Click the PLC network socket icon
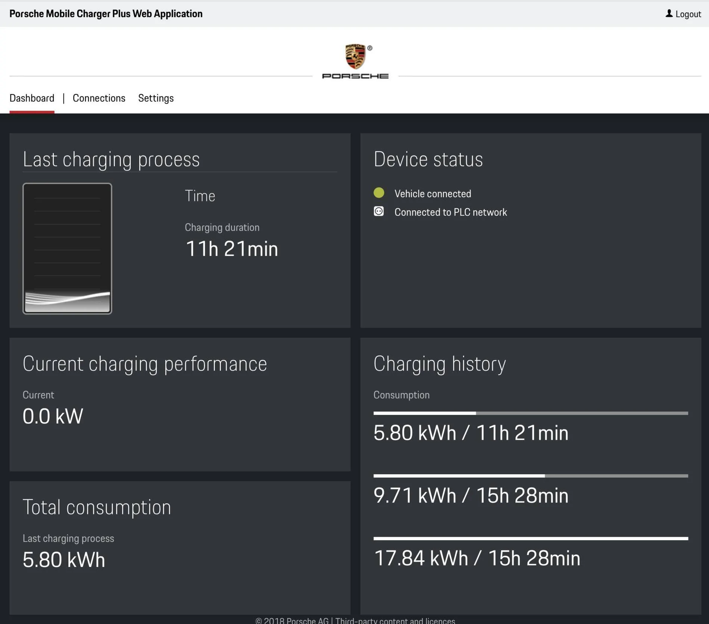This screenshot has width=709, height=624. (379, 211)
